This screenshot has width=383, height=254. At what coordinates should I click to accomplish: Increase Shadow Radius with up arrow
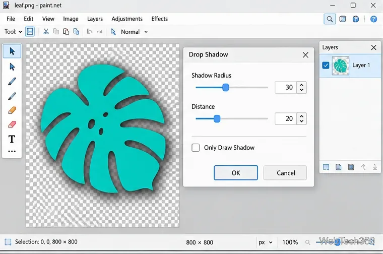(x=302, y=85)
